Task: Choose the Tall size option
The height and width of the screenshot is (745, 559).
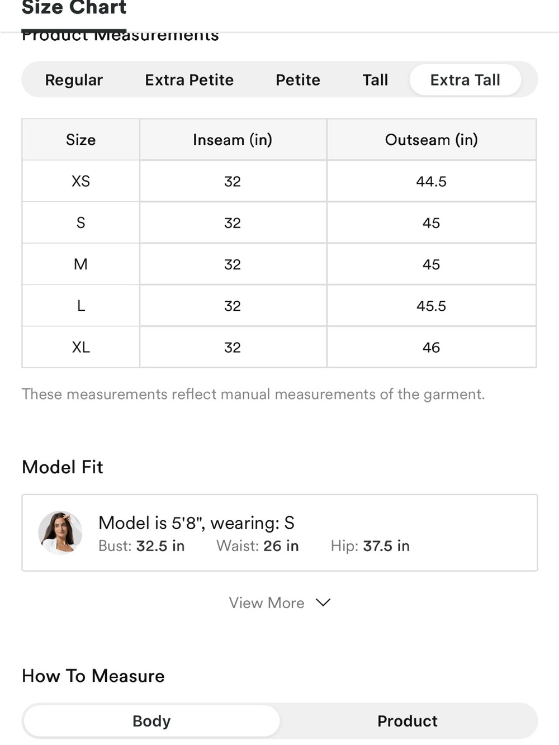Action: coord(375,80)
